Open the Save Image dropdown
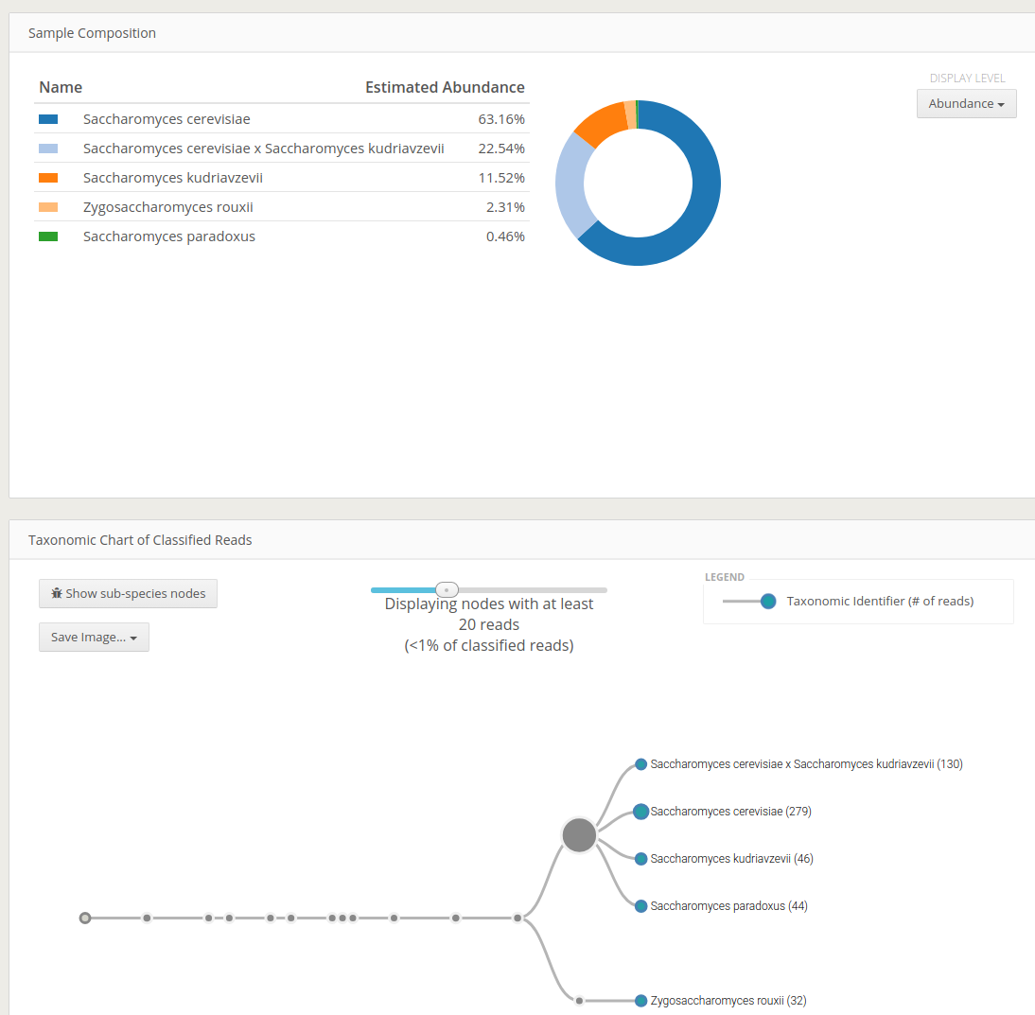Screen dimensions: 1035x1015 tap(94, 638)
